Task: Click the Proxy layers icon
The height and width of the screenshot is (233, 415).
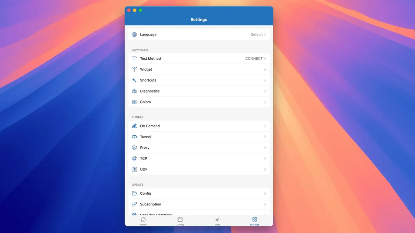Action: coord(134,148)
